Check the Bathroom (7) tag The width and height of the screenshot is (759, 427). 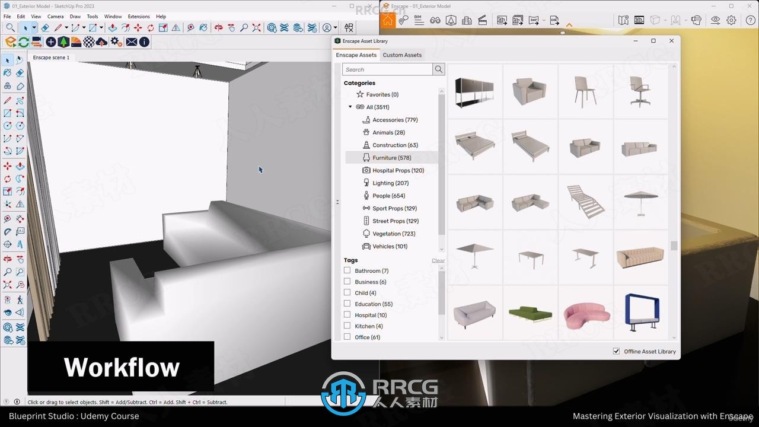(347, 270)
